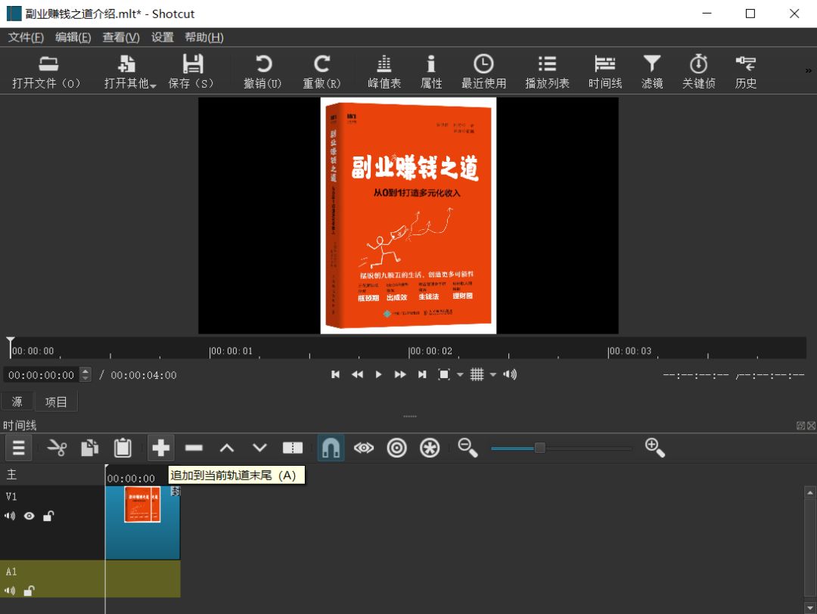Click the play button under preview
This screenshot has width=817, height=614.
pyautogui.click(x=378, y=374)
